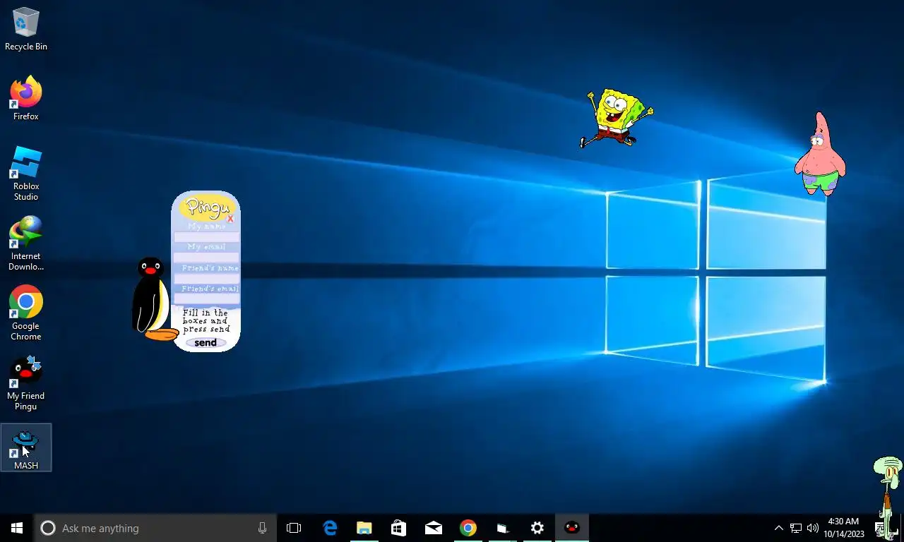
Task: Open Task View from the taskbar
Action: click(x=294, y=528)
